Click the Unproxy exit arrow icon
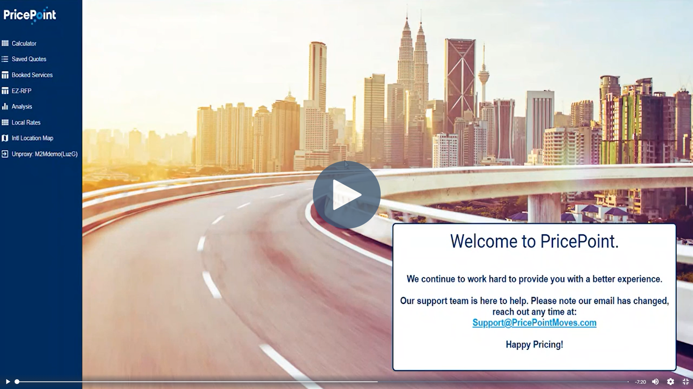Viewport: 693px width, 389px height. tap(5, 154)
